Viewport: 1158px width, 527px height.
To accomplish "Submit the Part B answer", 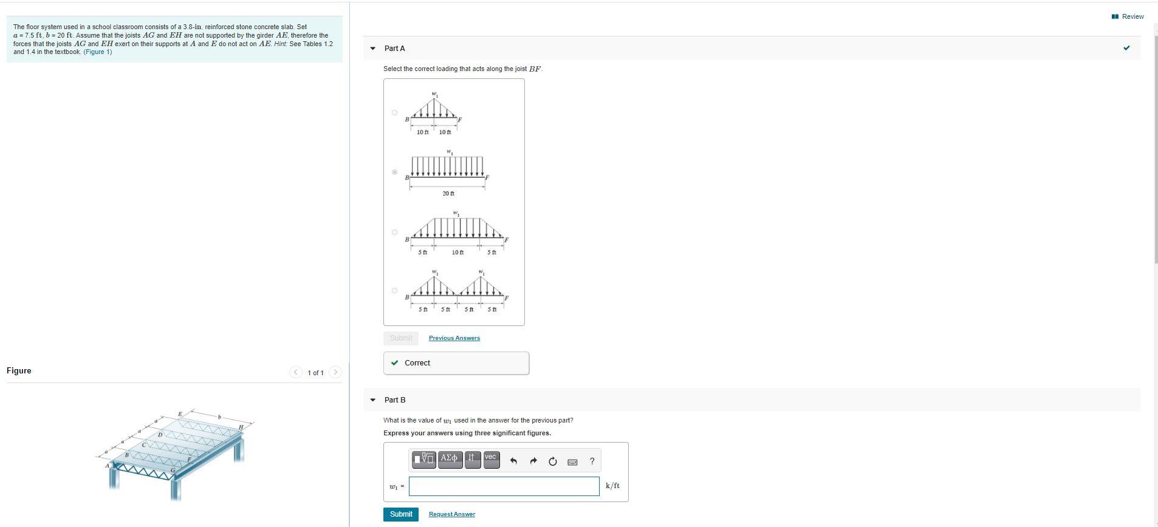I will coord(401,514).
